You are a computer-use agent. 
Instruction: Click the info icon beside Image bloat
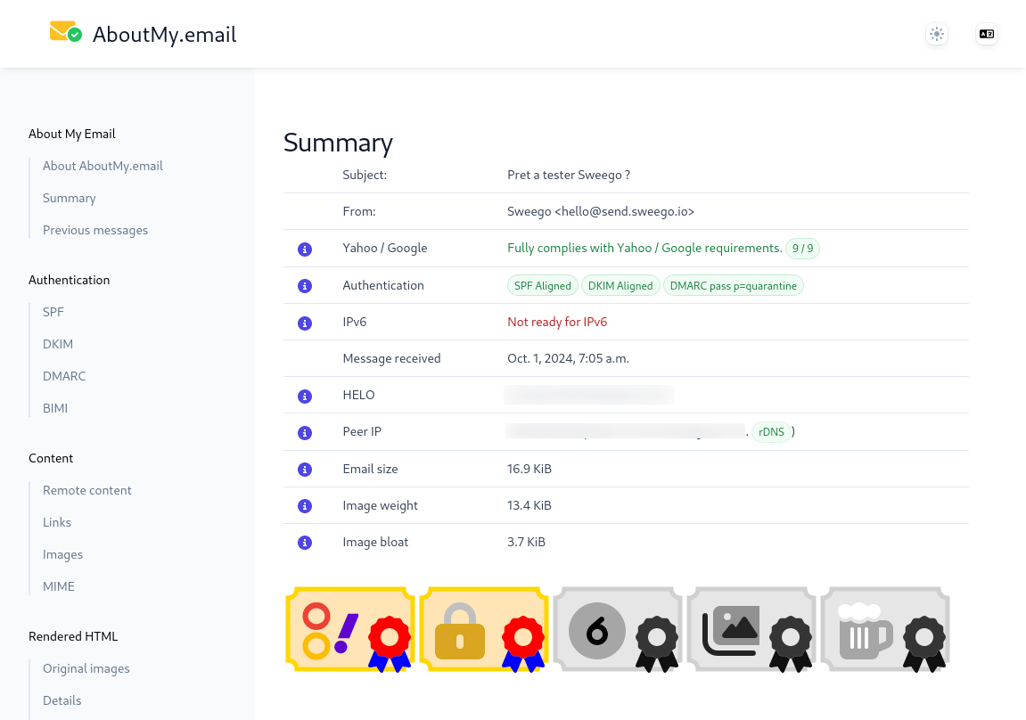tap(305, 542)
